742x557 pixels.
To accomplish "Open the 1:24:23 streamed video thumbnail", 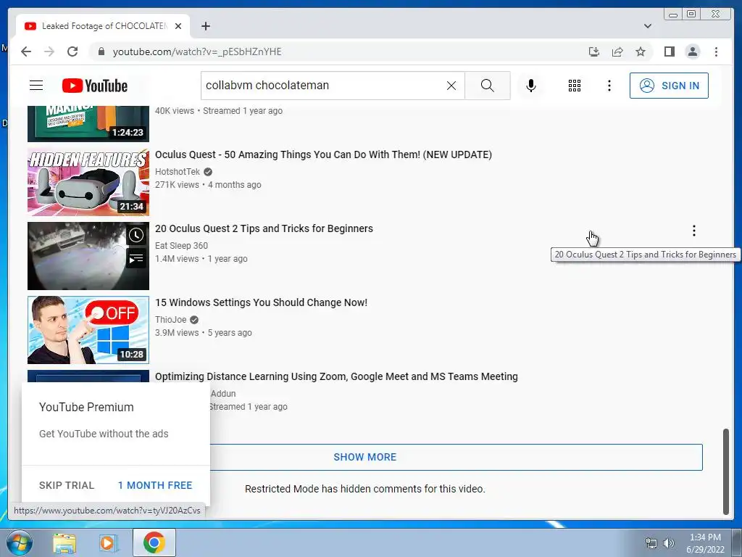I will pos(88,123).
